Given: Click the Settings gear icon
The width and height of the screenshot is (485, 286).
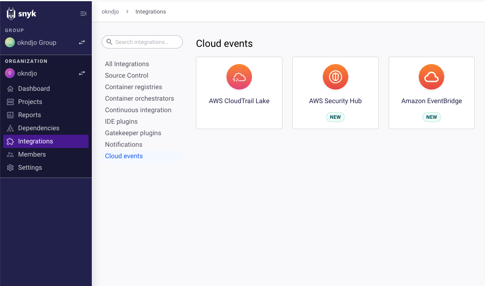Looking at the screenshot, I should 11,168.
